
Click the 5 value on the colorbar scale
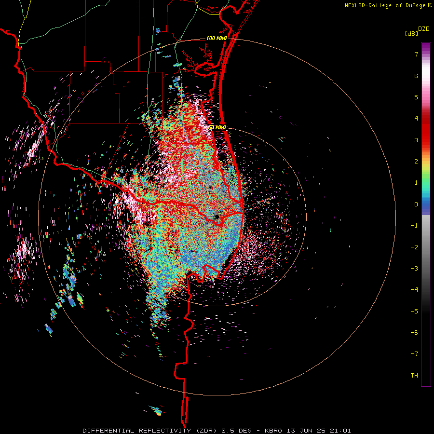[416, 97]
